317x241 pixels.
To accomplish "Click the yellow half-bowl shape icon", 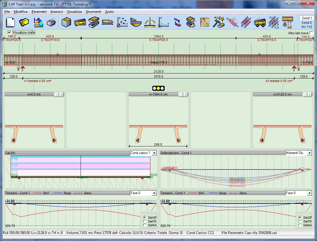I will tap(136, 22).
